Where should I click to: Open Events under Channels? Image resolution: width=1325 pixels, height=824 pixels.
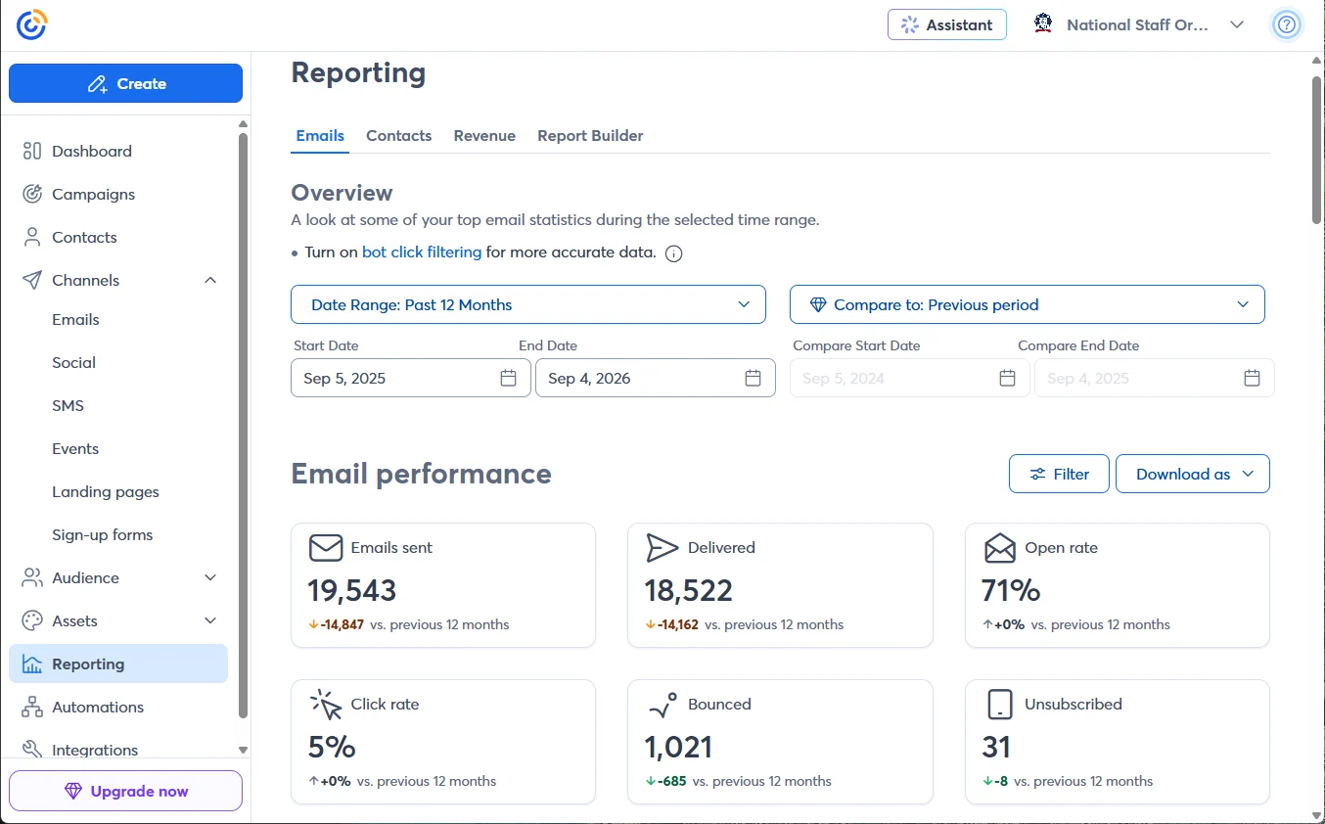point(75,448)
